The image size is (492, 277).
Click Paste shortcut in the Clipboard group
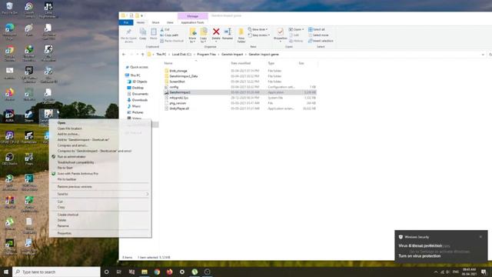pyautogui.click(x=171, y=41)
